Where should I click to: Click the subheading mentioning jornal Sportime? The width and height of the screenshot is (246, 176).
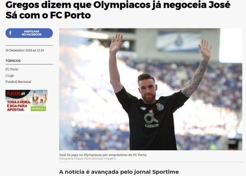tap(119, 172)
